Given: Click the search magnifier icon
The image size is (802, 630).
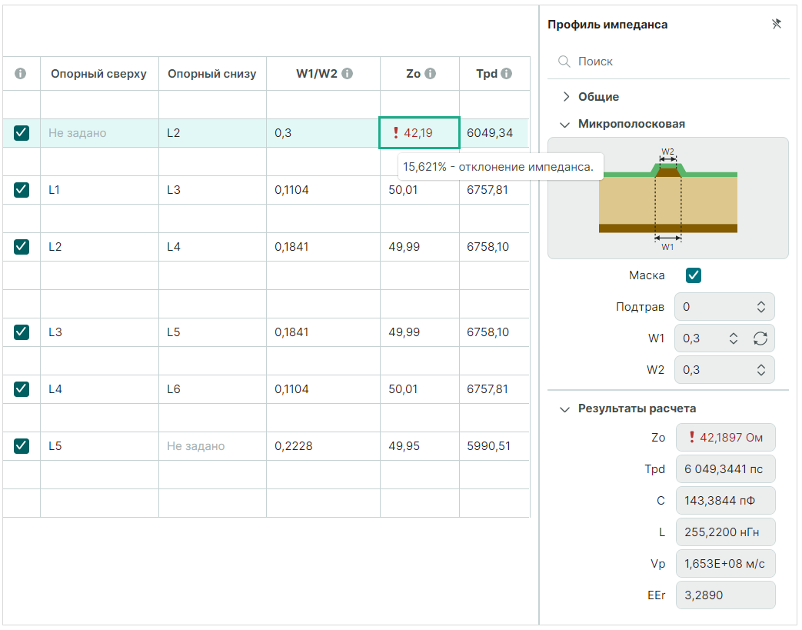Looking at the screenshot, I should pos(564,62).
